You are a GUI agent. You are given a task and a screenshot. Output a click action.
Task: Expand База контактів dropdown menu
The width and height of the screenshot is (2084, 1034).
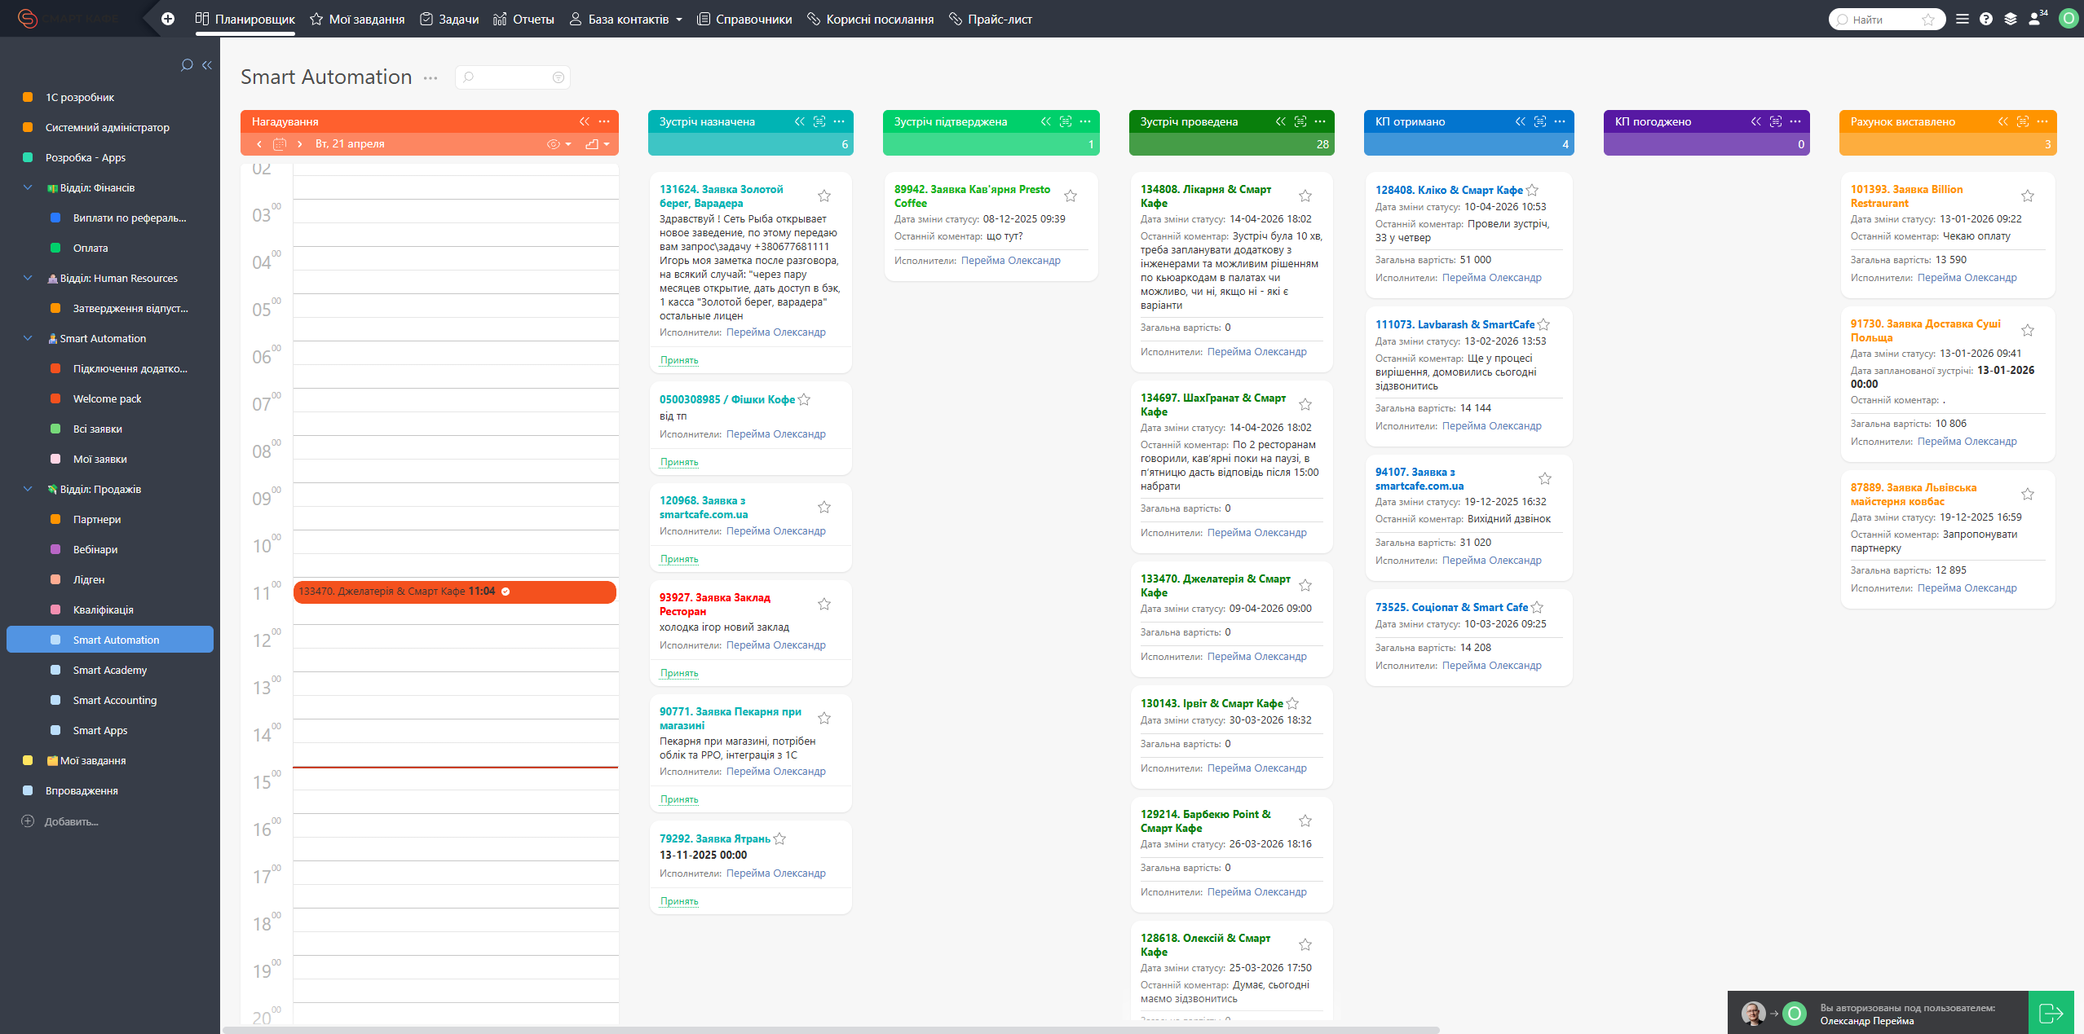click(679, 20)
